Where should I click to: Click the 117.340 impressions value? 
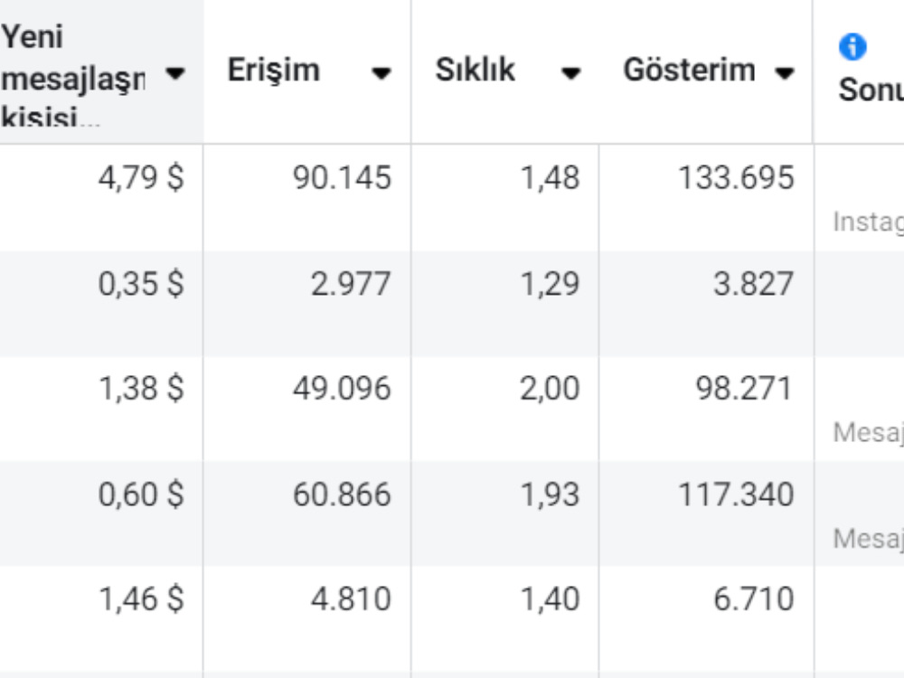pyautogui.click(x=736, y=494)
